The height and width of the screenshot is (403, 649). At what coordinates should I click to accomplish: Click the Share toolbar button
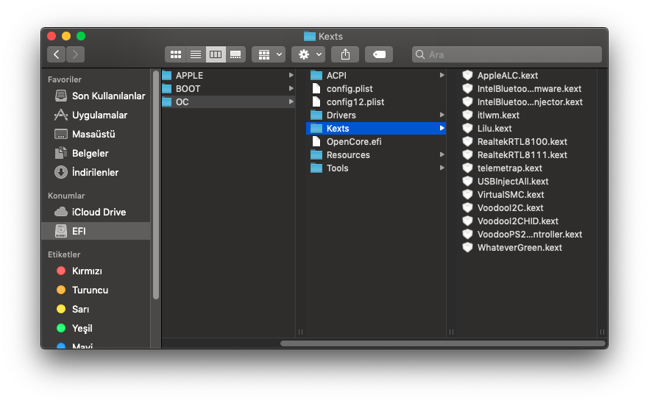click(345, 54)
